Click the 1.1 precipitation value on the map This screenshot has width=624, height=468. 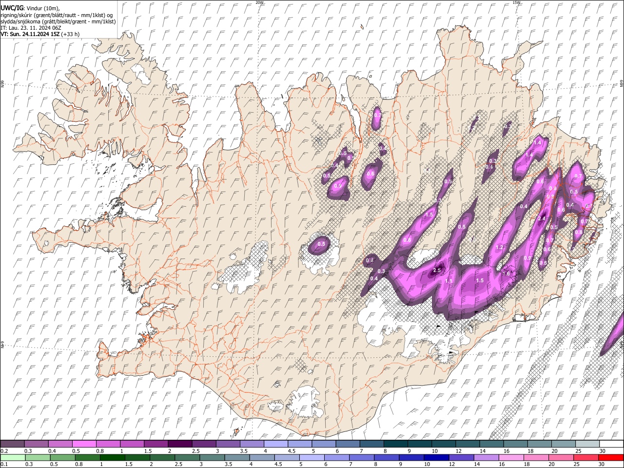[448, 281]
